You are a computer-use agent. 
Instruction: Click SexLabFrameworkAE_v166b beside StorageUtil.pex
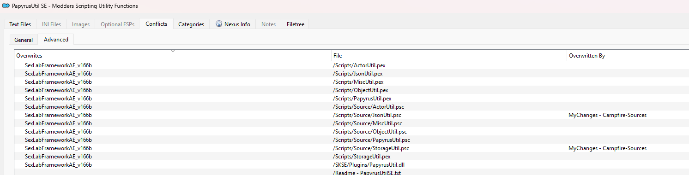point(58,157)
